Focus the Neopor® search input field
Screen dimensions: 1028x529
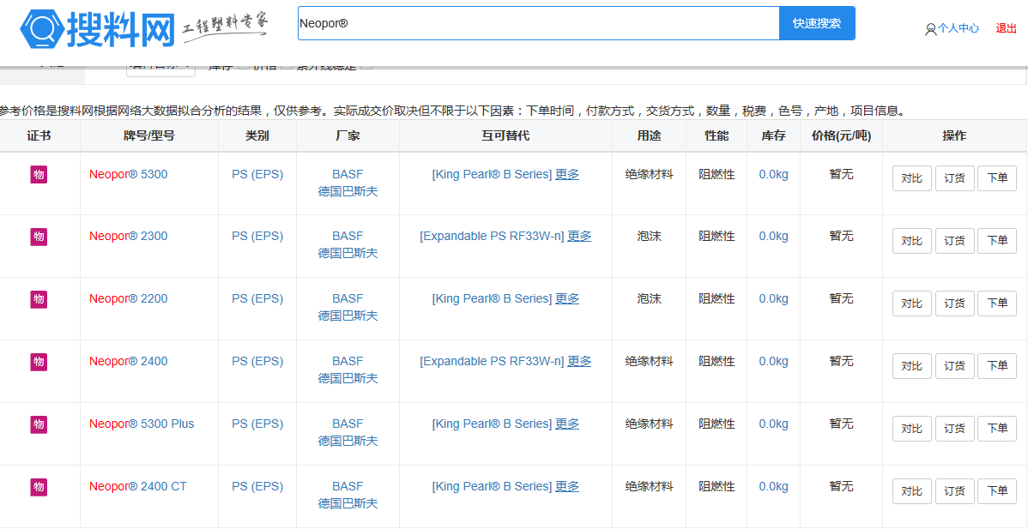point(538,23)
